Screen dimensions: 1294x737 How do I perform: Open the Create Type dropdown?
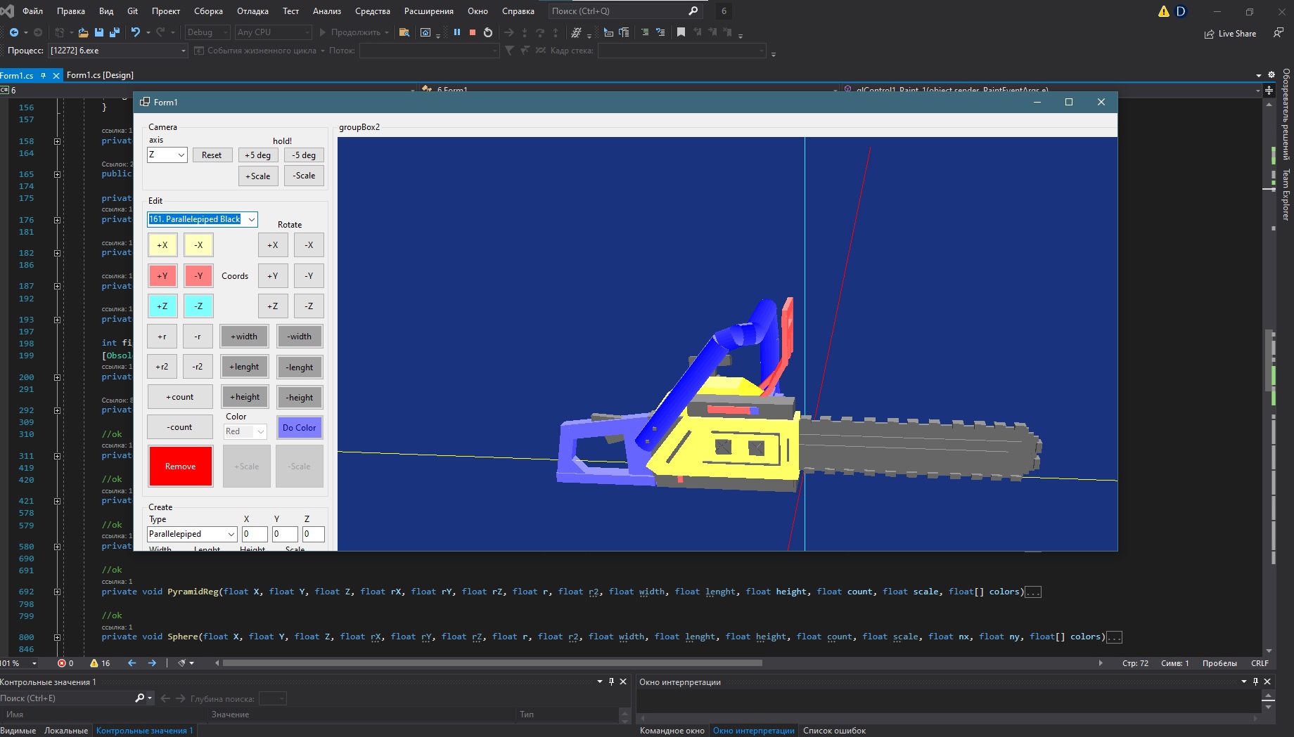(x=192, y=534)
